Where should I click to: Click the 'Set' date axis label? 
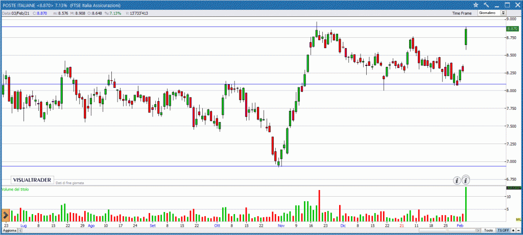click(153, 226)
